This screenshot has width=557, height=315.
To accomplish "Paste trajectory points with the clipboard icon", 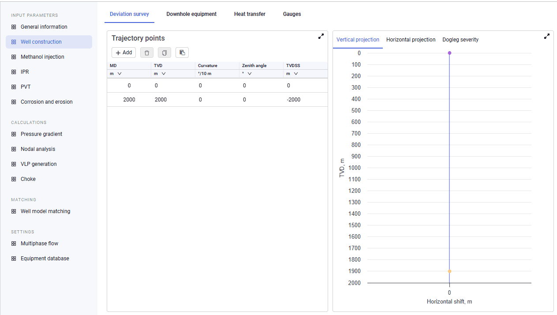I will tap(182, 52).
